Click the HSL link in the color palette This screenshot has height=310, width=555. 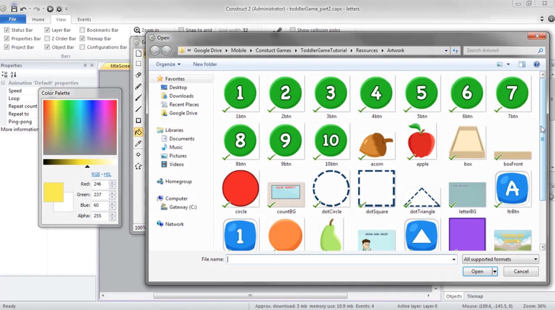pos(108,174)
